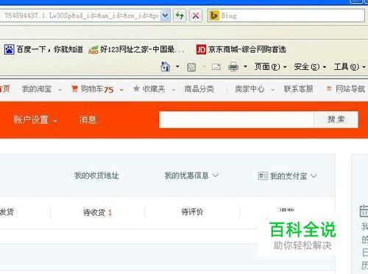The height and width of the screenshot is (274, 368).
Task: Click the Home icon in command bar
Action: tap(166, 66)
